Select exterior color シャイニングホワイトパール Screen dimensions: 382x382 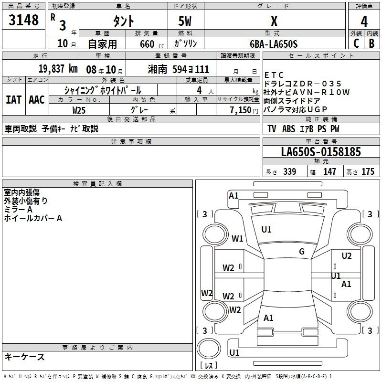point(103,90)
